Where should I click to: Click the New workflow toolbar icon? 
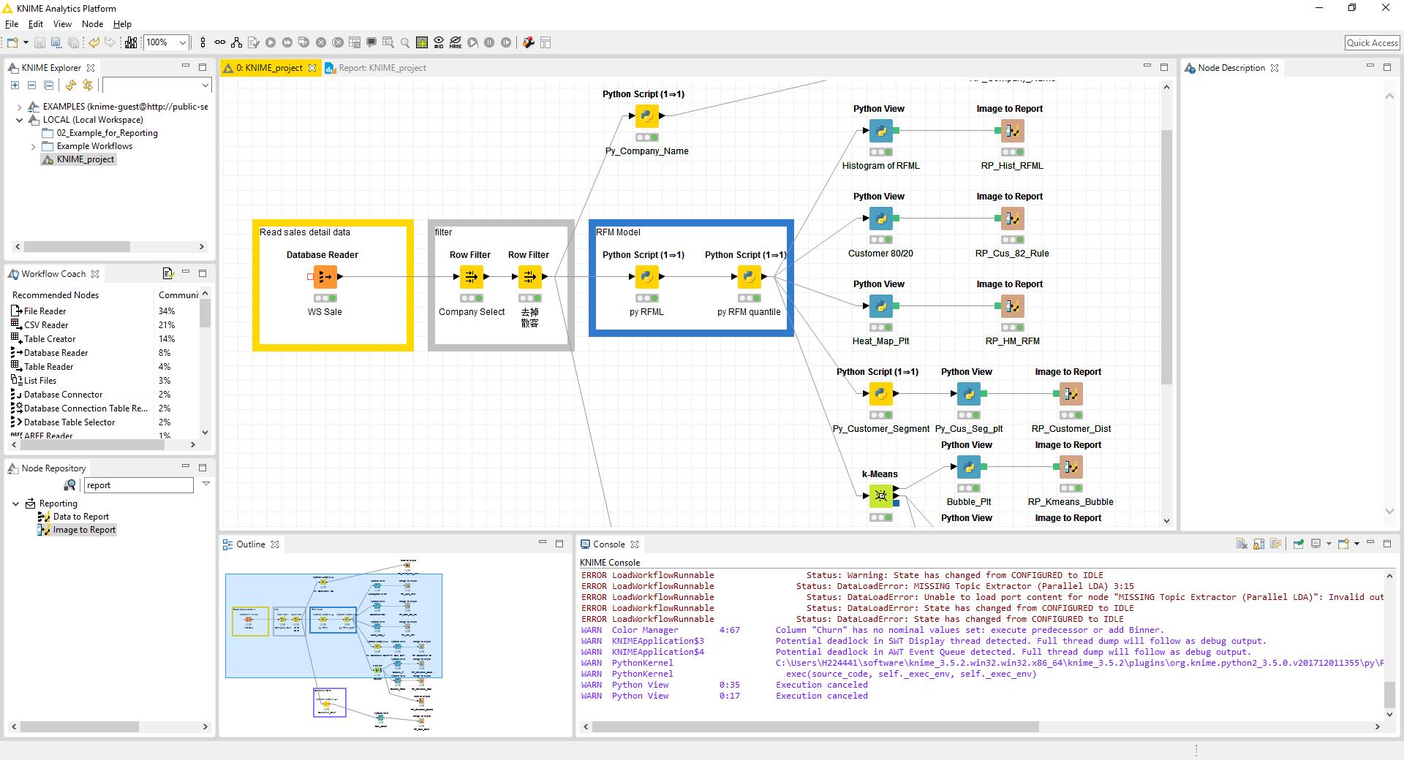click(x=12, y=42)
